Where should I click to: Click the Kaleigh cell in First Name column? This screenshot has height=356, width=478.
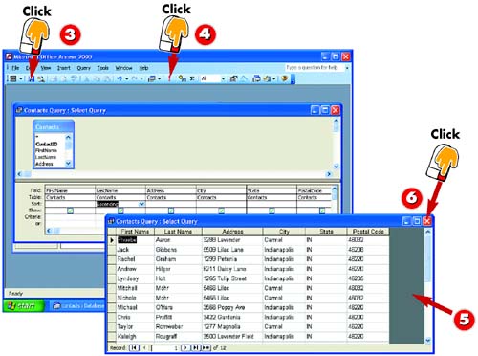135,337
